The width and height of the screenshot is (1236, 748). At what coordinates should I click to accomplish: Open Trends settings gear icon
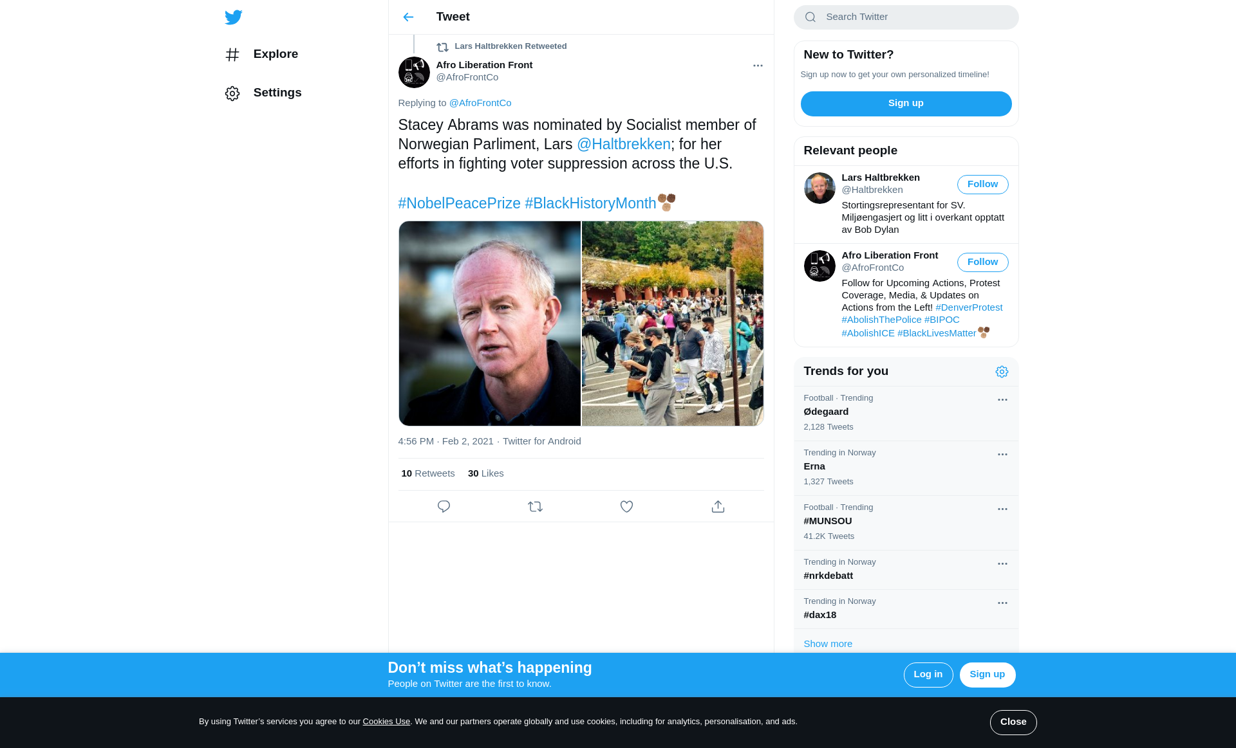[1002, 372]
